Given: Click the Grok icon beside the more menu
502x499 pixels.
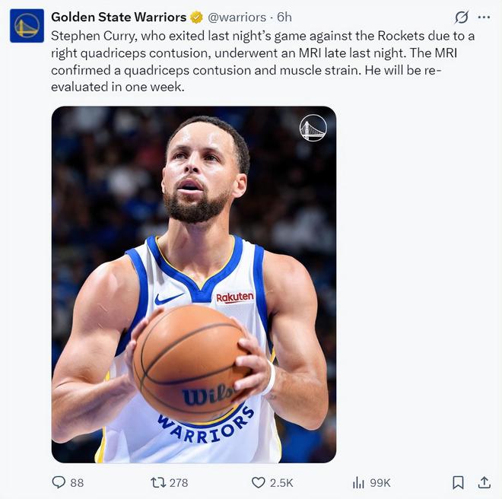Looking at the screenshot, I should click(461, 17).
